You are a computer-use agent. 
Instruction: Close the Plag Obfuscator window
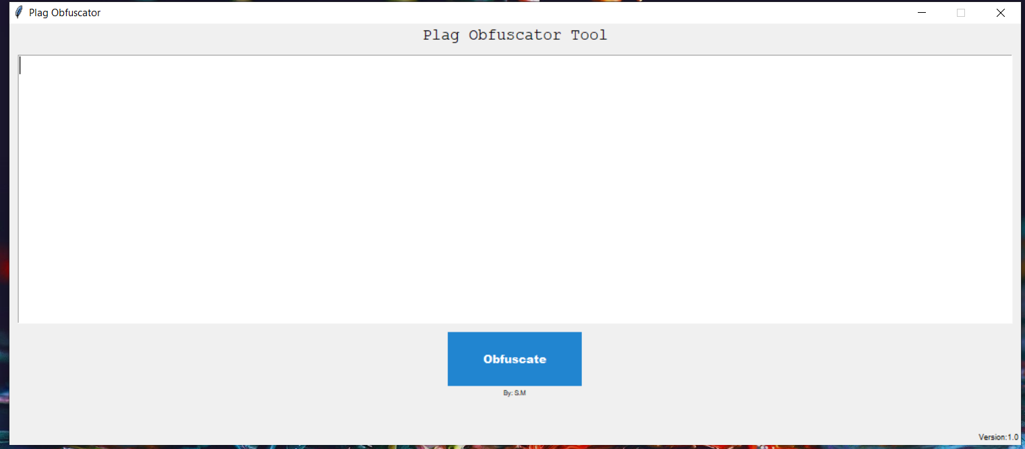point(1001,12)
